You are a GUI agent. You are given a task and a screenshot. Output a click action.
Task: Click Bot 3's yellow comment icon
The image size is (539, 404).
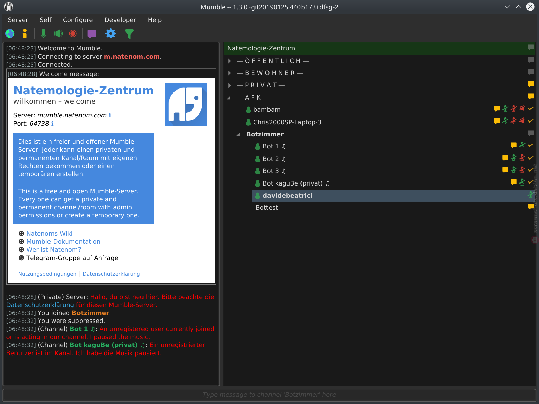(505, 170)
